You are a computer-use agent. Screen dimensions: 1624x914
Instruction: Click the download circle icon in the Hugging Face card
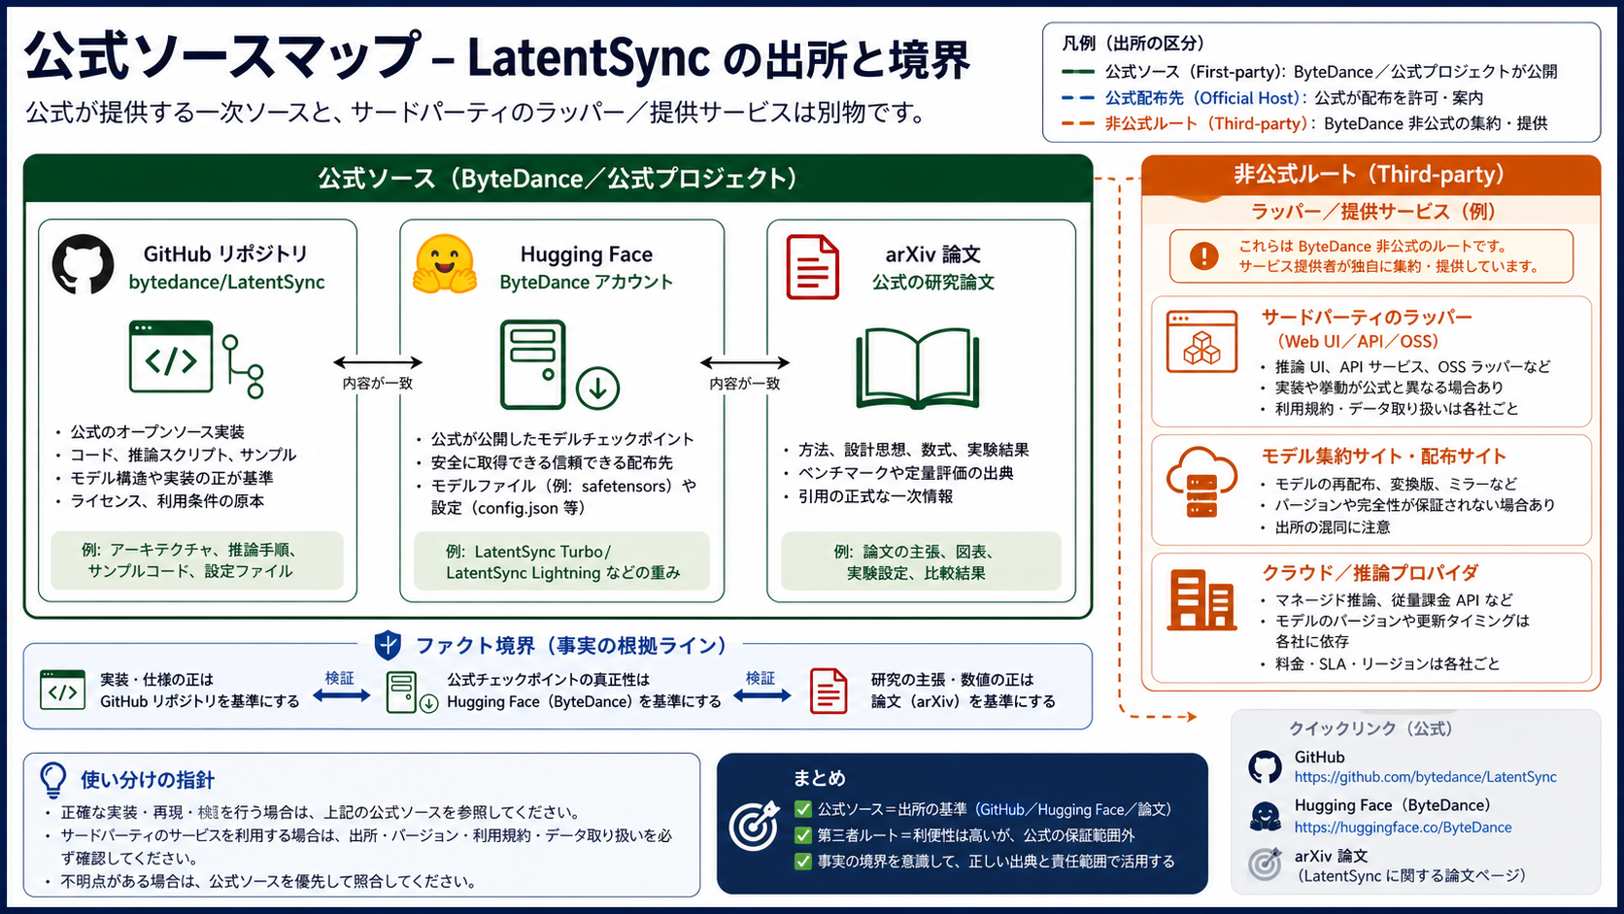[x=597, y=389]
